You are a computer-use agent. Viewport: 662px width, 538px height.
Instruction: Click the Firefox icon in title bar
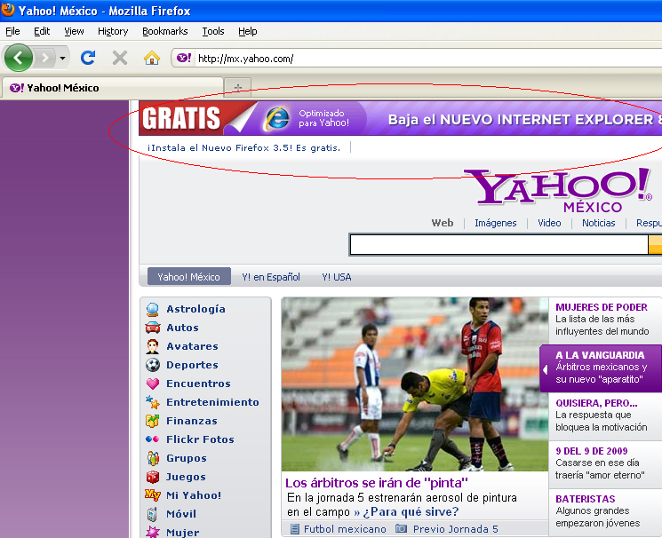[x=8, y=9]
